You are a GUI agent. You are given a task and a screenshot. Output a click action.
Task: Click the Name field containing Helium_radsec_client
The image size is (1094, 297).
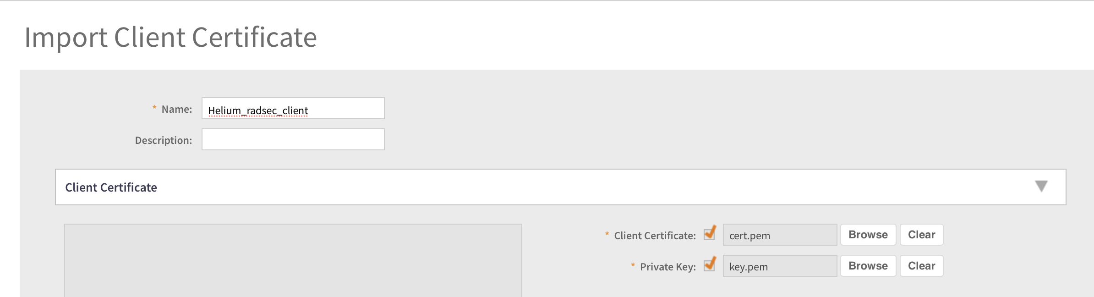click(x=293, y=109)
